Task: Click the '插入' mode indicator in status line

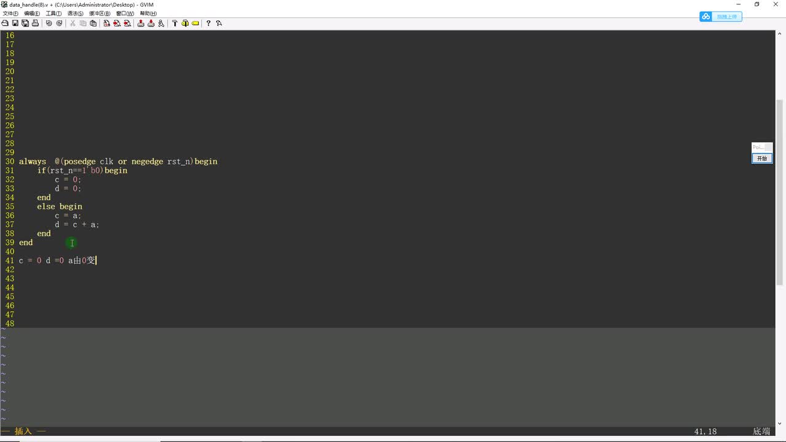Action: pos(23,432)
